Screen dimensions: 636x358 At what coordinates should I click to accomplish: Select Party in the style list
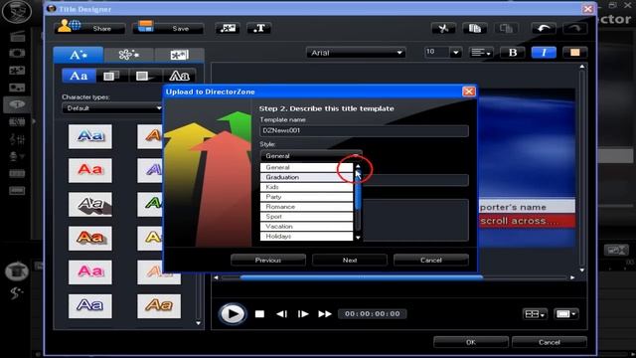tap(306, 197)
